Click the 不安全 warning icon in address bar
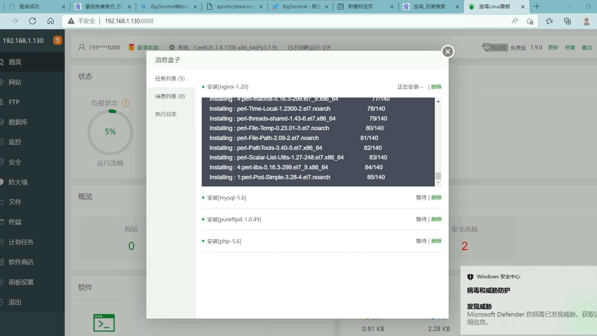This screenshot has height=336, width=597. tap(71, 21)
